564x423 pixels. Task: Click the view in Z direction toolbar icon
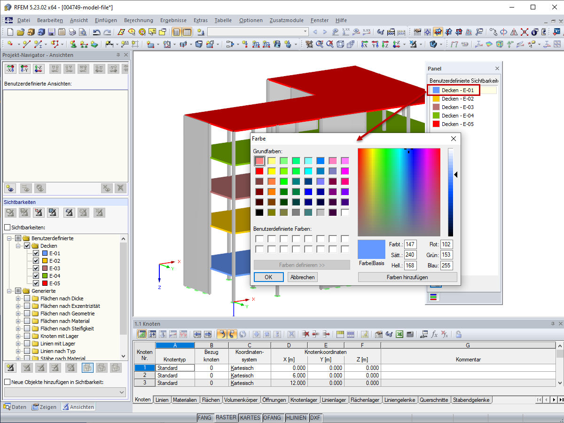pyautogui.click(x=385, y=44)
